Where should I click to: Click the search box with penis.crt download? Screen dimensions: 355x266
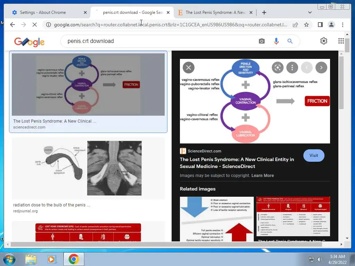158,41
